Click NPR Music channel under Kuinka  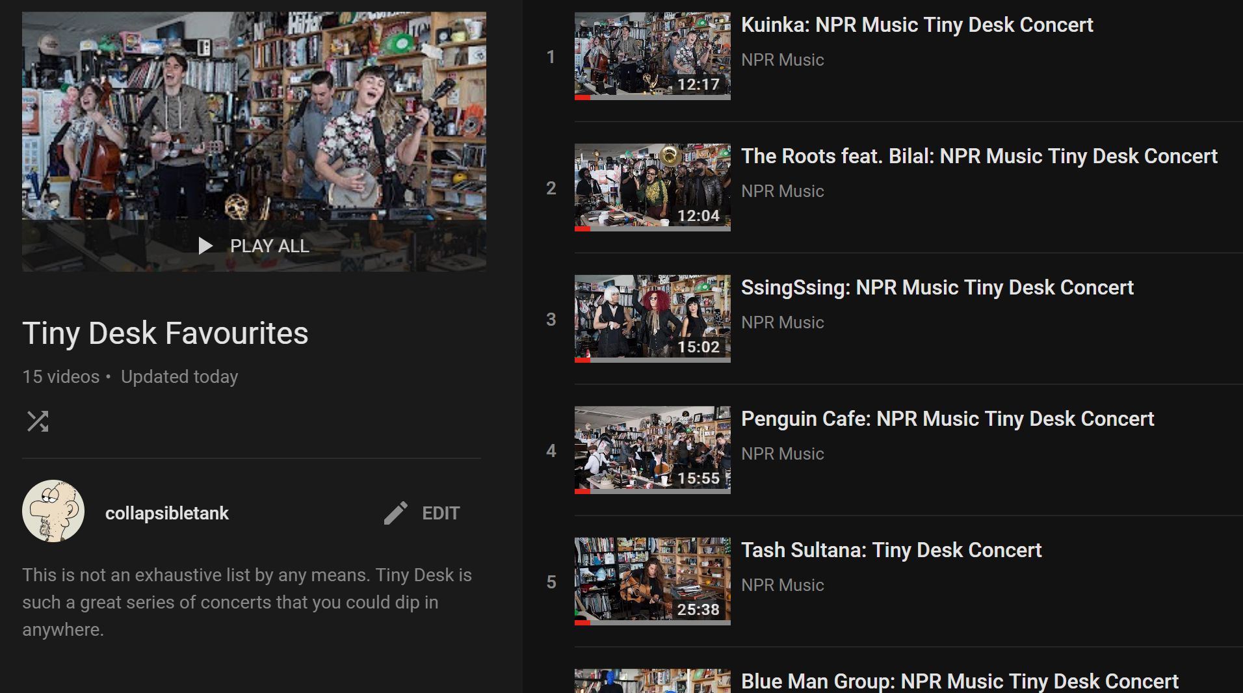point(782,60)
